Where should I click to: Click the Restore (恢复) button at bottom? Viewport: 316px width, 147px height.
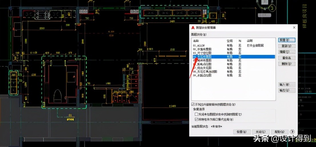click(242, 132)
